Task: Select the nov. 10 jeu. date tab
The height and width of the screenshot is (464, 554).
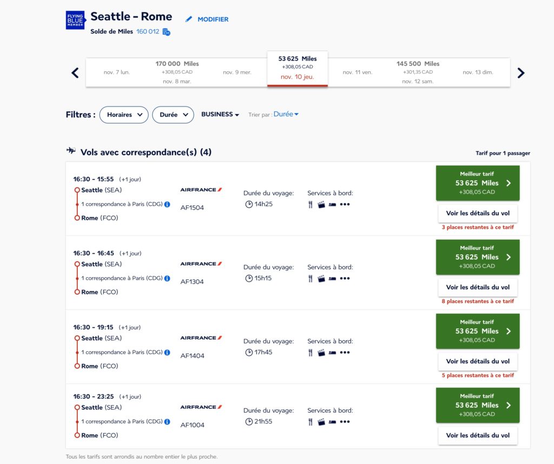Action: pos(297,68)
